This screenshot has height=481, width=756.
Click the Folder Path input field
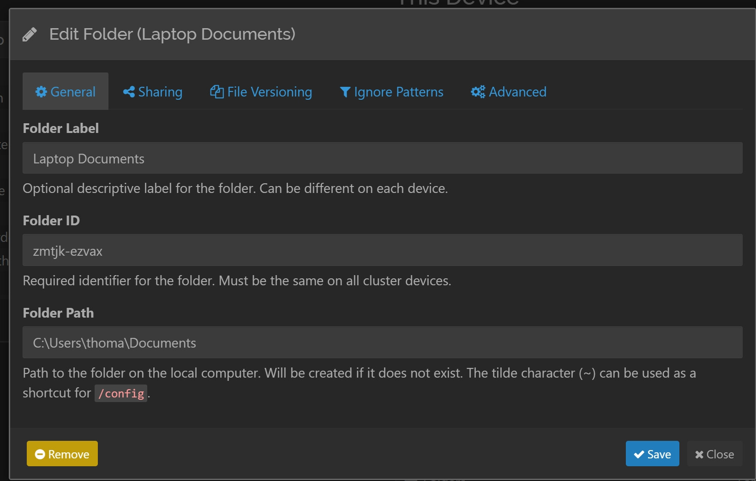[x=382, y=343]
